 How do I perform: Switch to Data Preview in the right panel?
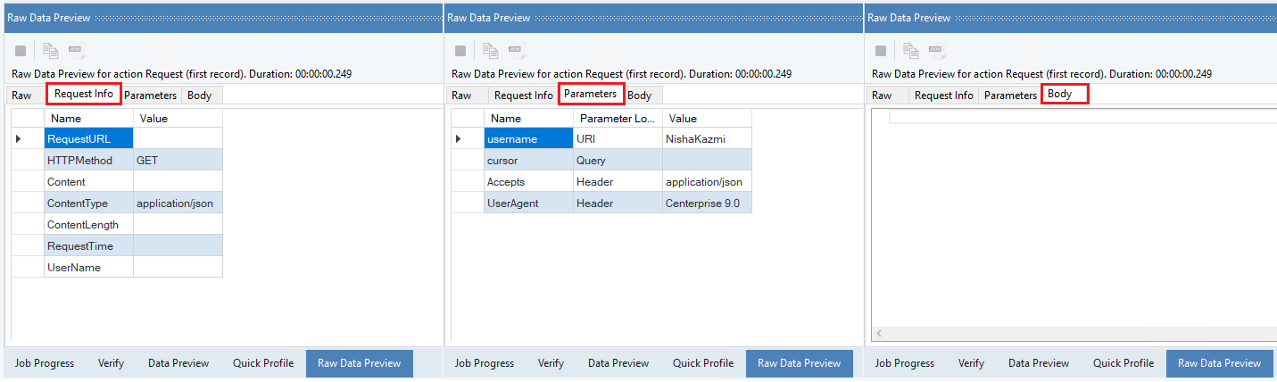[1038, 363]
